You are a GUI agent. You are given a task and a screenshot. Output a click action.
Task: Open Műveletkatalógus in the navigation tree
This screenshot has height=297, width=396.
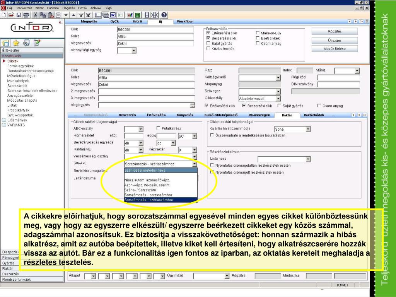pos(21,76)
